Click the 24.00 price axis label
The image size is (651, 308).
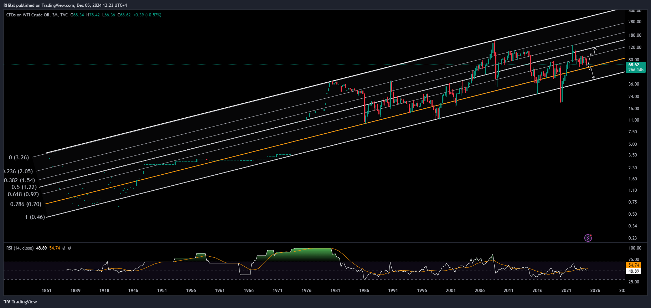click(634, 97)
